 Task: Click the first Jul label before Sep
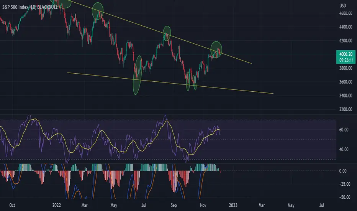point(144,205)
